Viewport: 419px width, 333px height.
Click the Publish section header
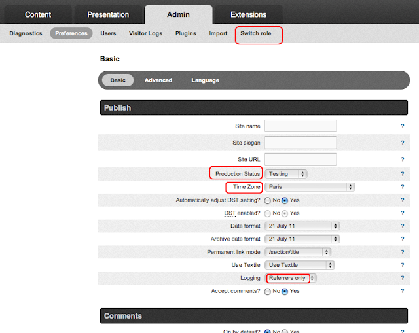254,107
